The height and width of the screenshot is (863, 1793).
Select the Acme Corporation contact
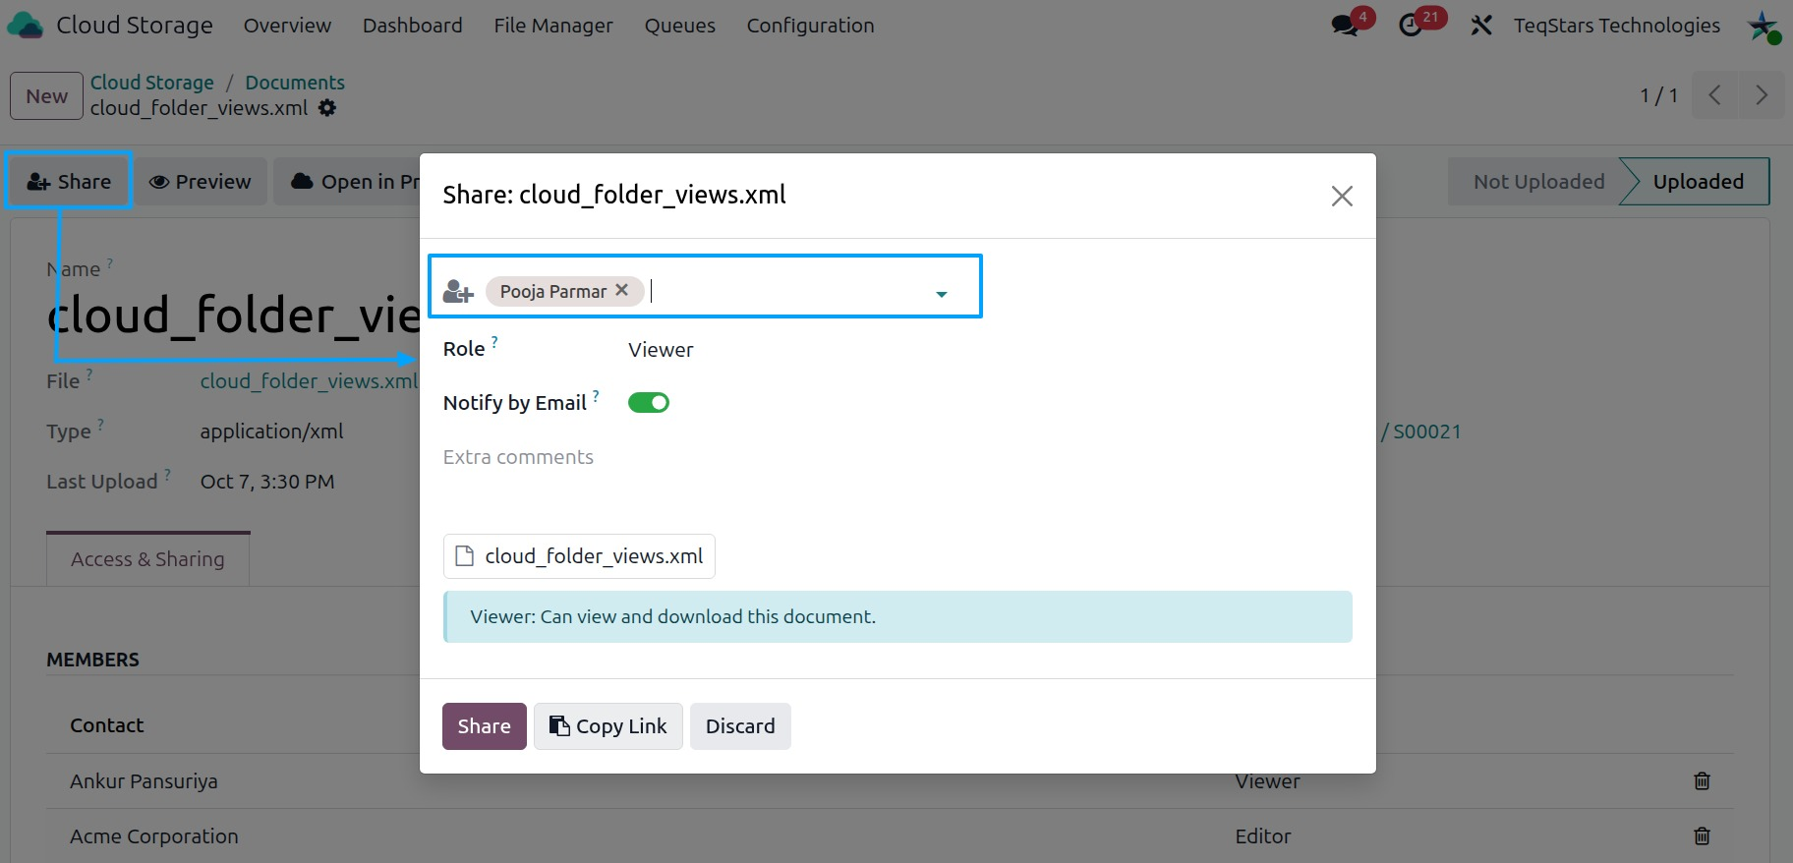[x=154, y=836]
